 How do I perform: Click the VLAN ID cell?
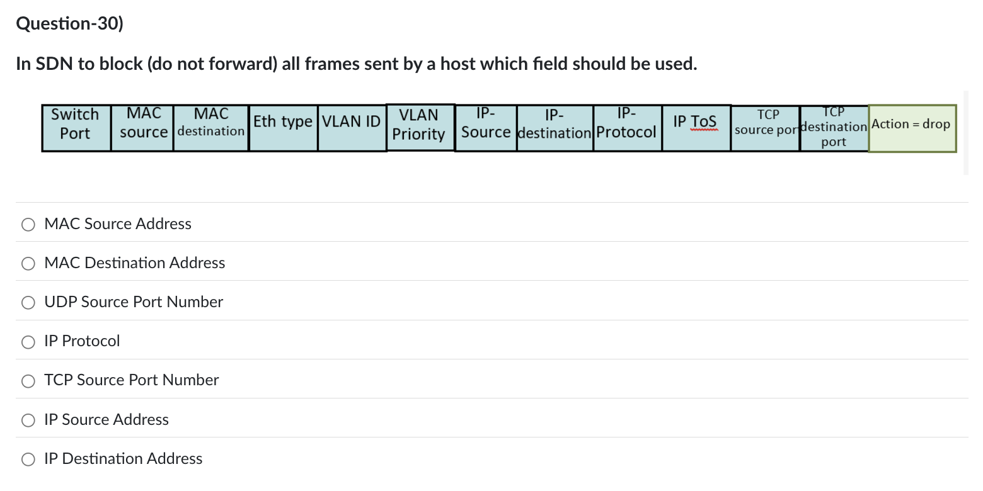(351, 127)
